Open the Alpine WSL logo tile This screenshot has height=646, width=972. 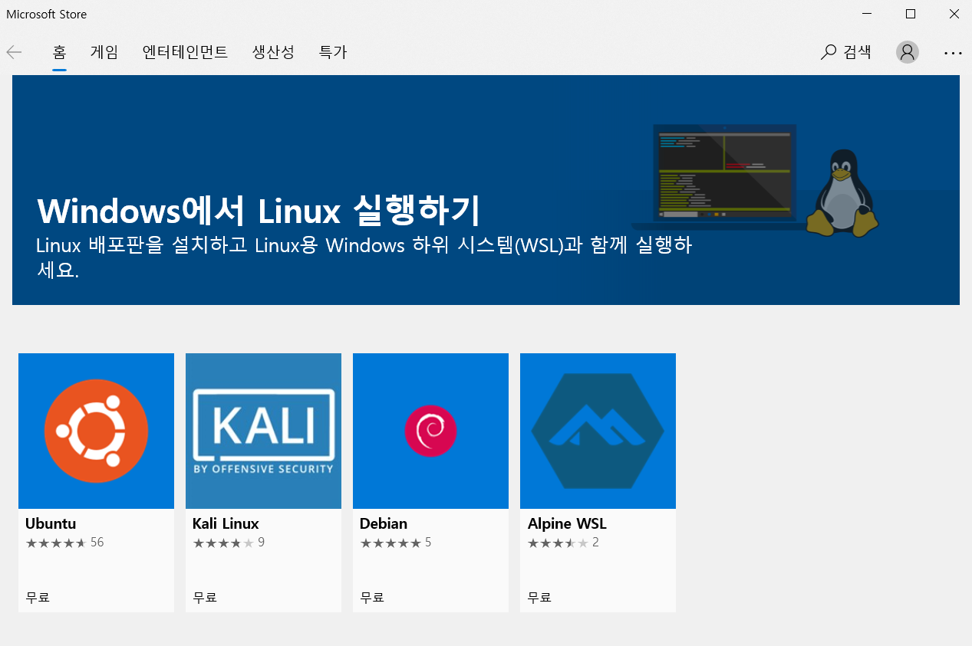[598, 431]
